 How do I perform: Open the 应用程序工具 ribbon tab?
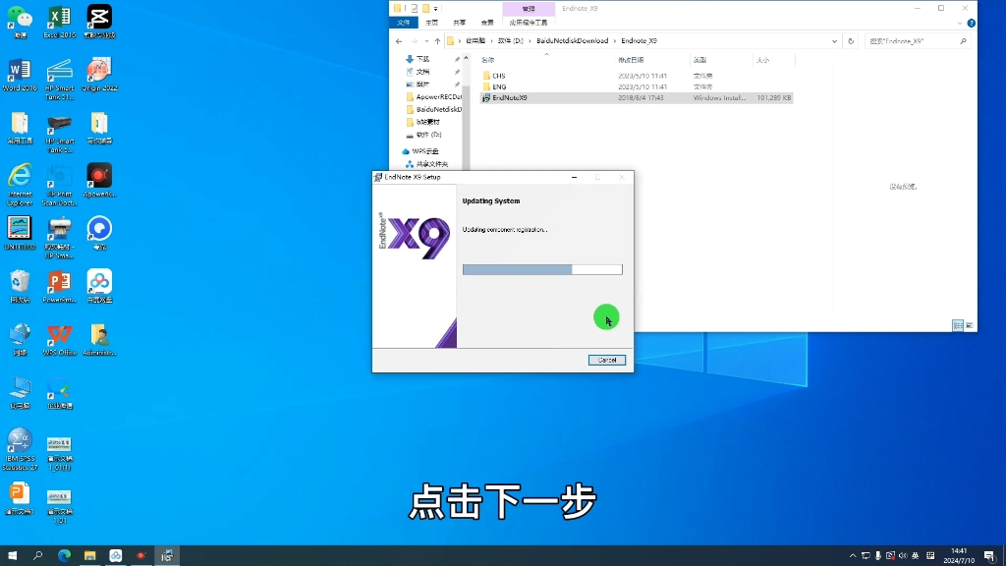click(528, 23)
